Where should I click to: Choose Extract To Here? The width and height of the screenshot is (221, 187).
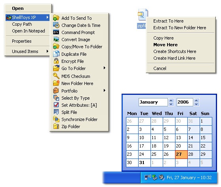(x=168, y=21)
